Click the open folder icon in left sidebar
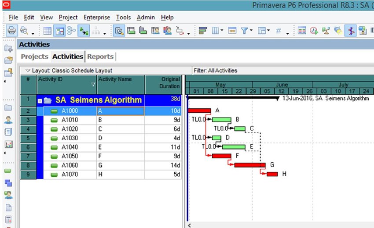This screenshot has height=228, width=374. tap(8, 60)
